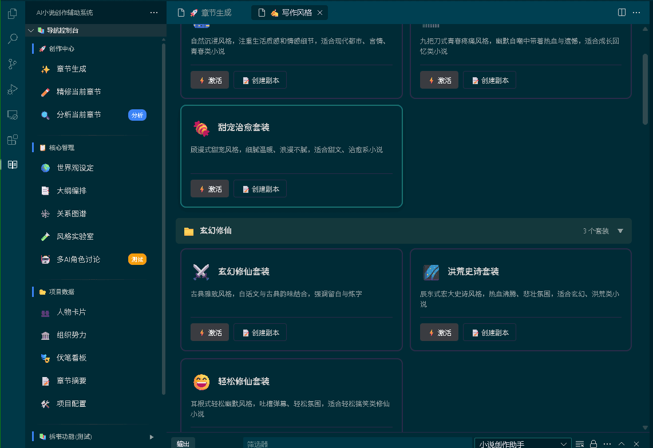This screenshot has height=448, width=653.
Task: Select the Source Control icon
Action: (x=13, y=64)
